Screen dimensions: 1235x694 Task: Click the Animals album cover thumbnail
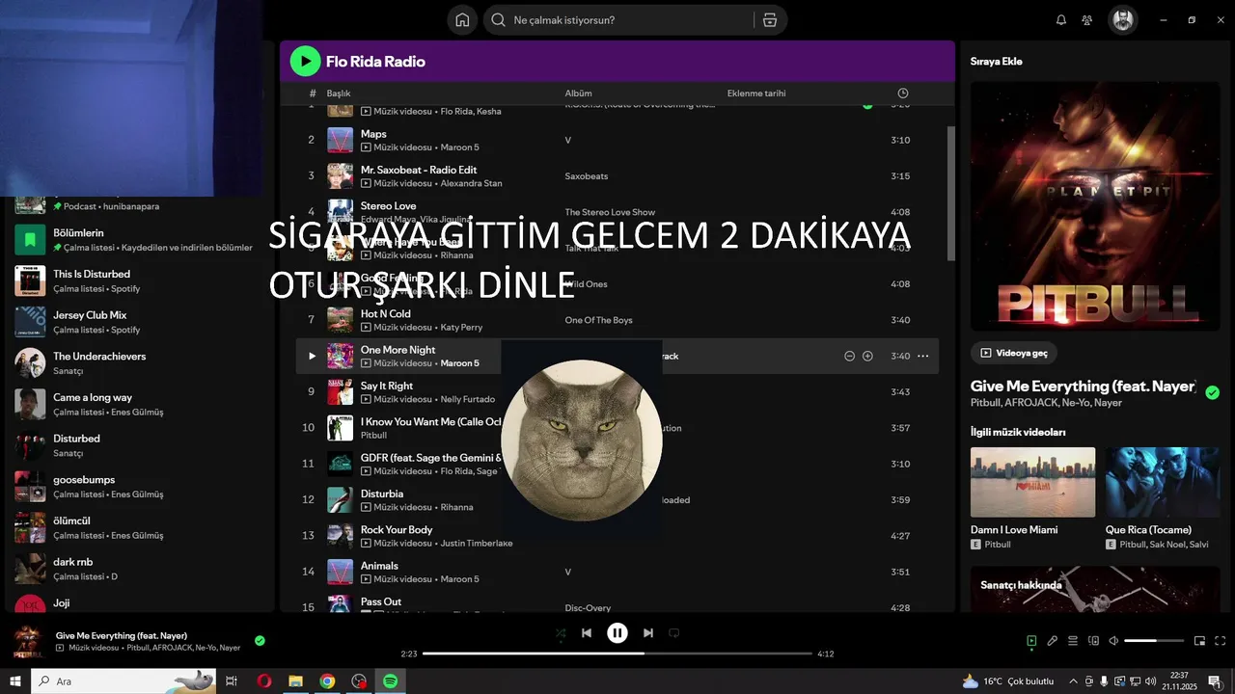[340, 572]
